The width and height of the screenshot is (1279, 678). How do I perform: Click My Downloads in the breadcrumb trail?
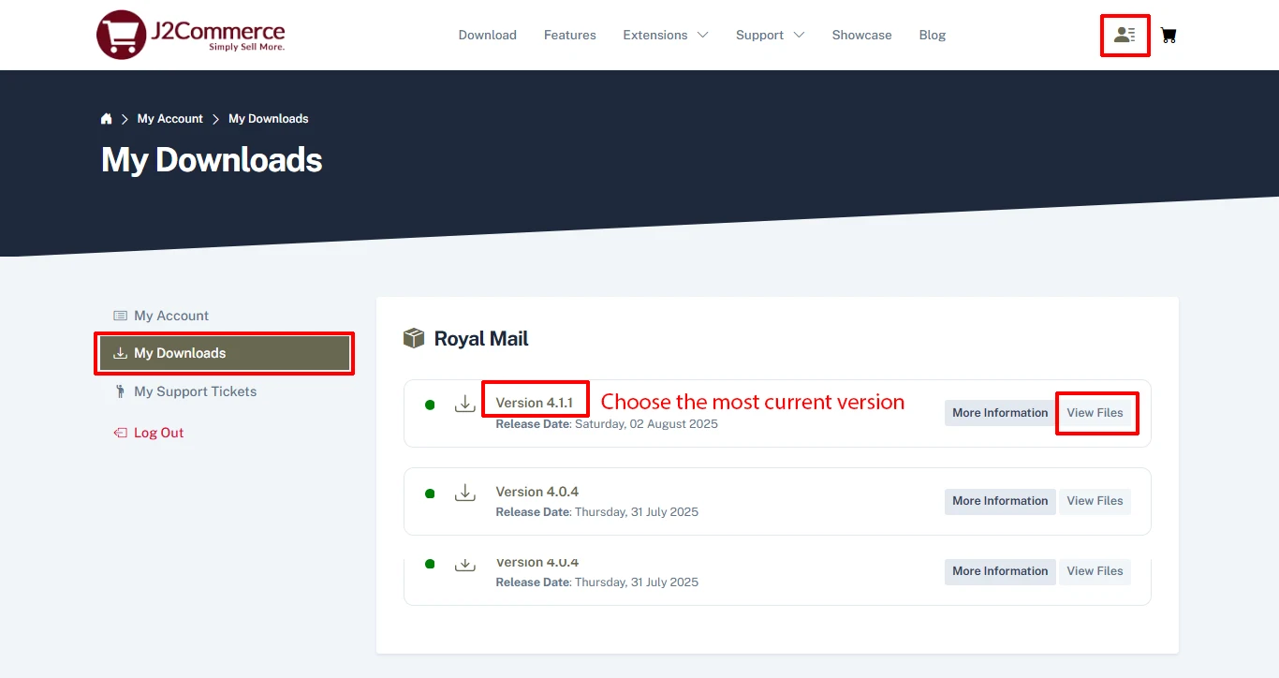coord(269,119)
